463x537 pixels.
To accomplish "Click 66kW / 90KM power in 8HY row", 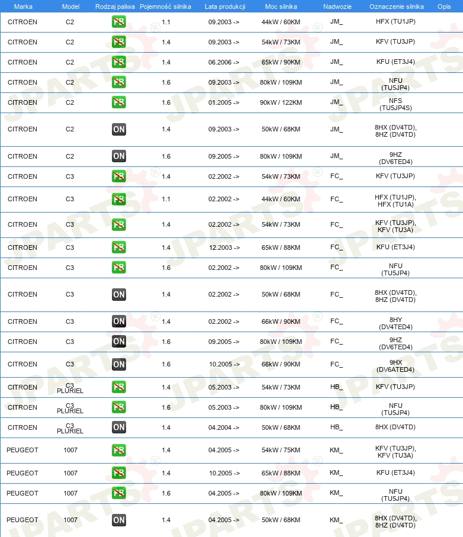I will coord(281,321).
